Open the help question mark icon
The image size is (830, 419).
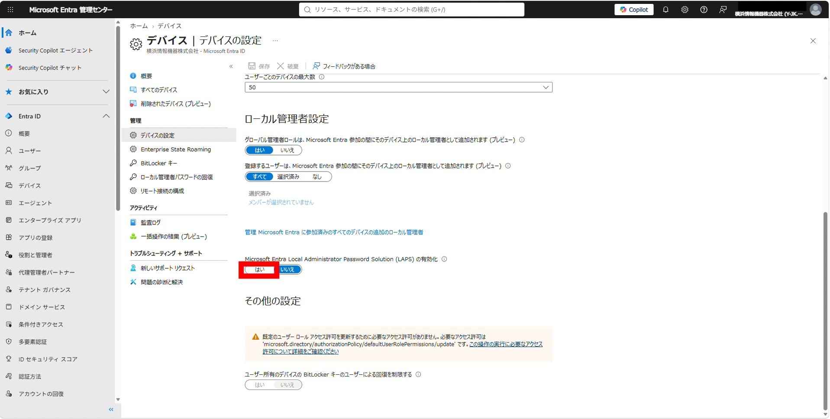point(704,10)
